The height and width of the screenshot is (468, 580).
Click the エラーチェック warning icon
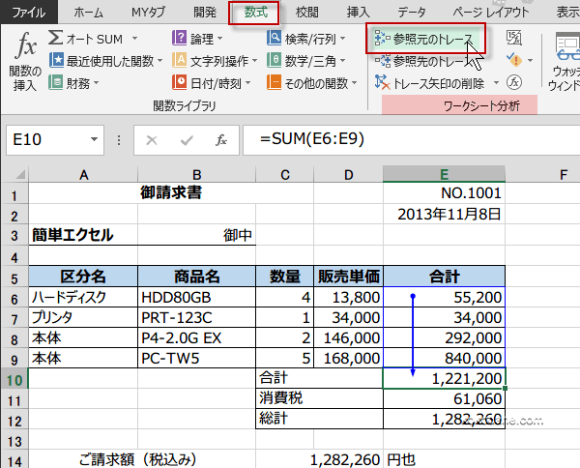(514, 60)
